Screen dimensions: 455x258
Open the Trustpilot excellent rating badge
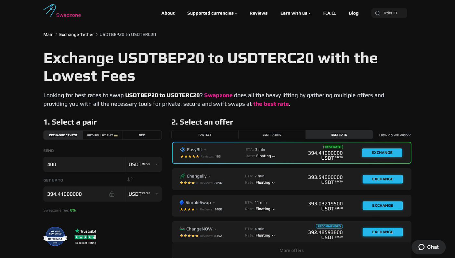(x=85, y=236)
